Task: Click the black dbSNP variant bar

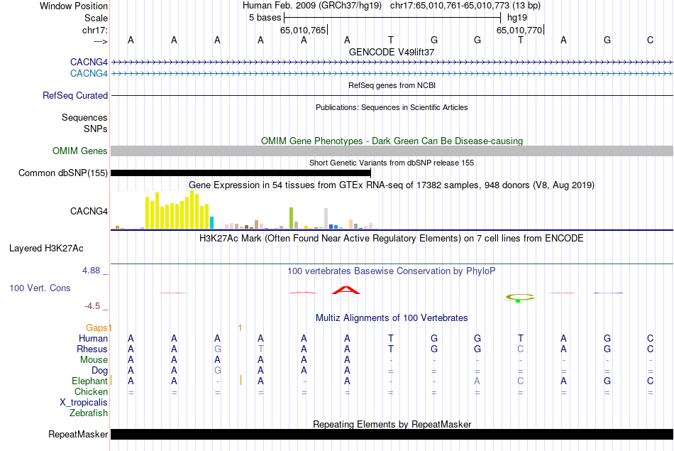Action: click(241, 173)
